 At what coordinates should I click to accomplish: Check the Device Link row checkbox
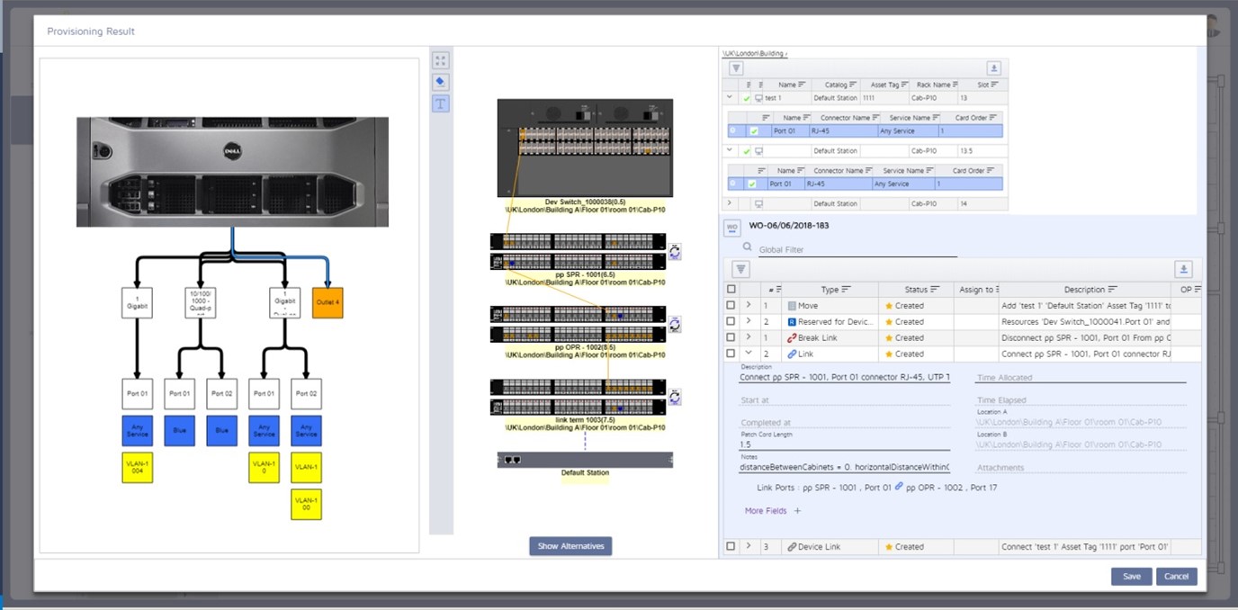point(731,547)
